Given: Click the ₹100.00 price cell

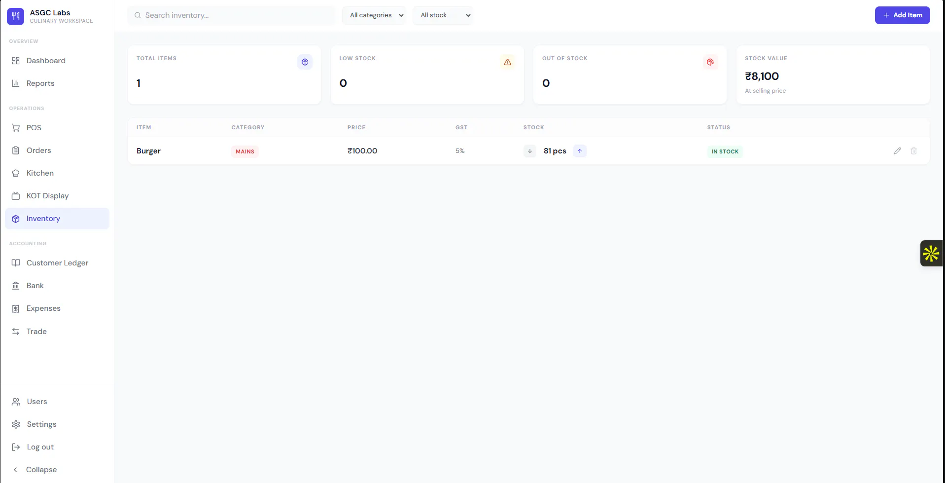Looking at the screenshot, I should [362, 151].
